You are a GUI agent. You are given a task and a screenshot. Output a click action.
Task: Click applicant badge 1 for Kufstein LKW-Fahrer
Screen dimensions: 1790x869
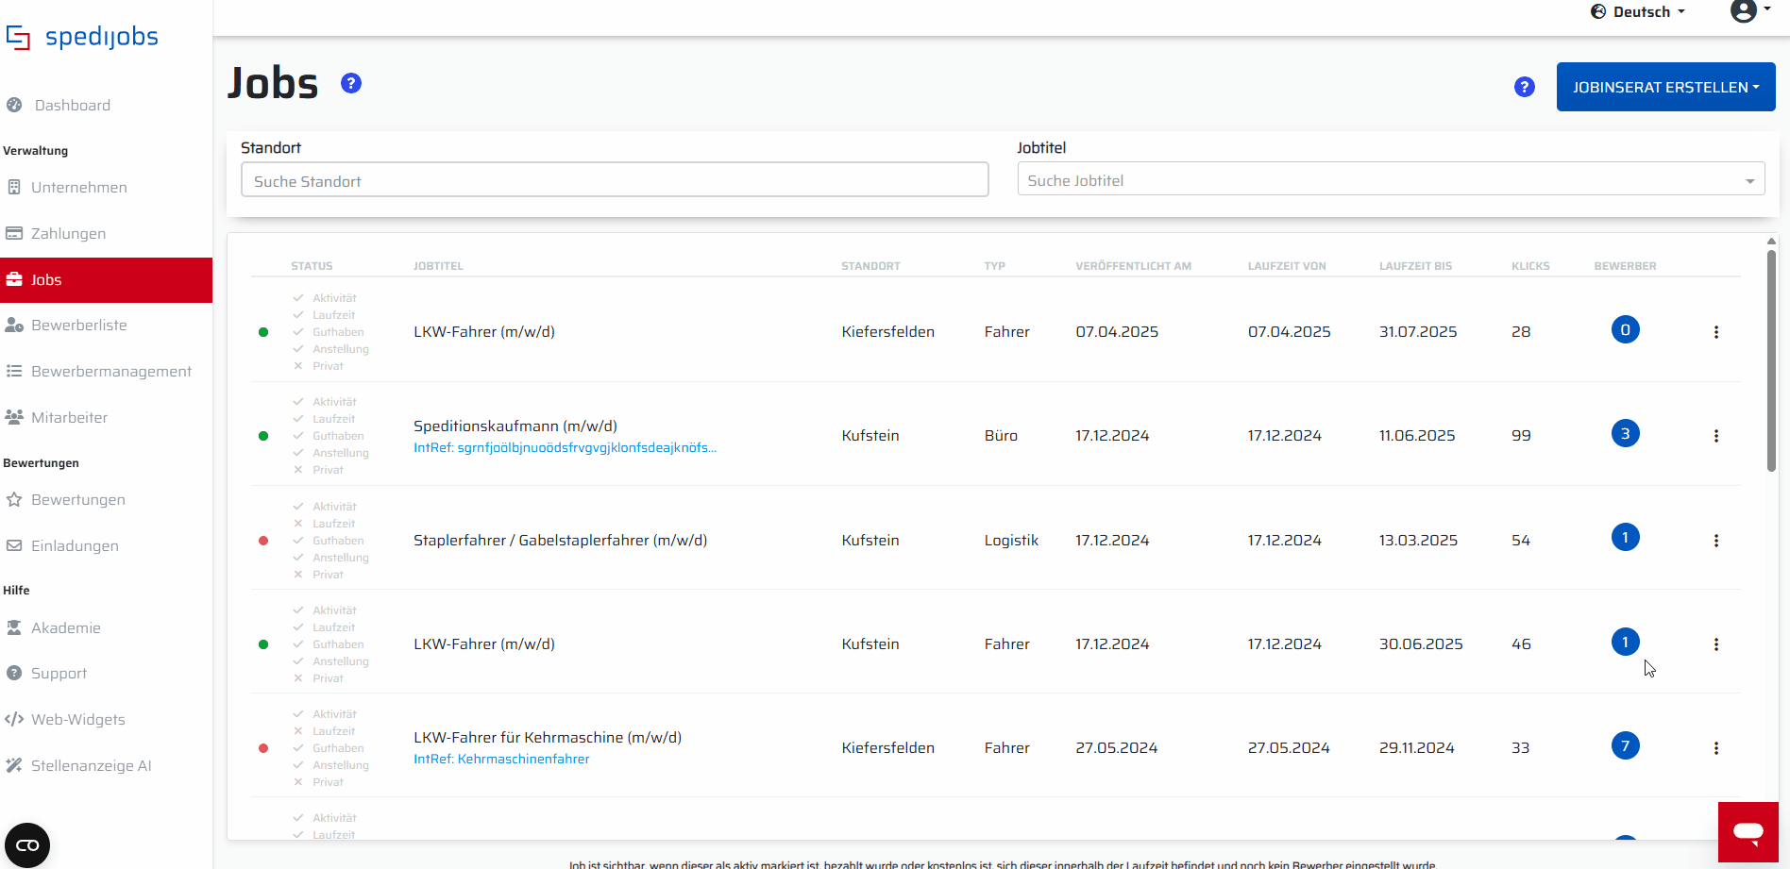click(x=1625, y=643)
